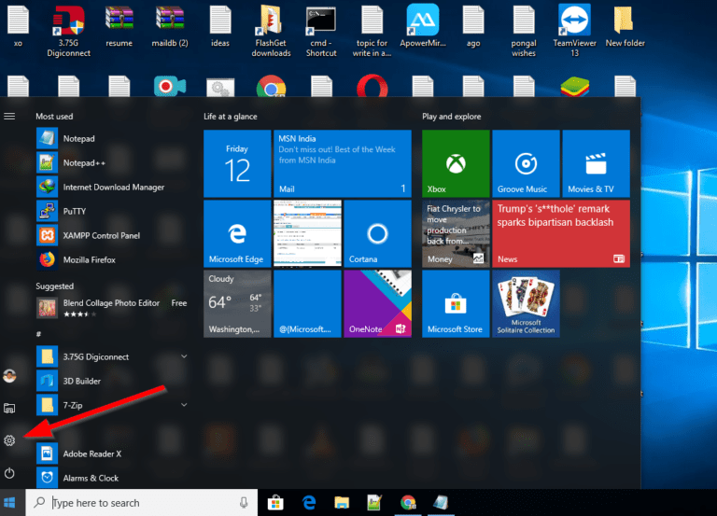Open the Microsoft Edge tile
717x516 pixels.
pos(237,233)
